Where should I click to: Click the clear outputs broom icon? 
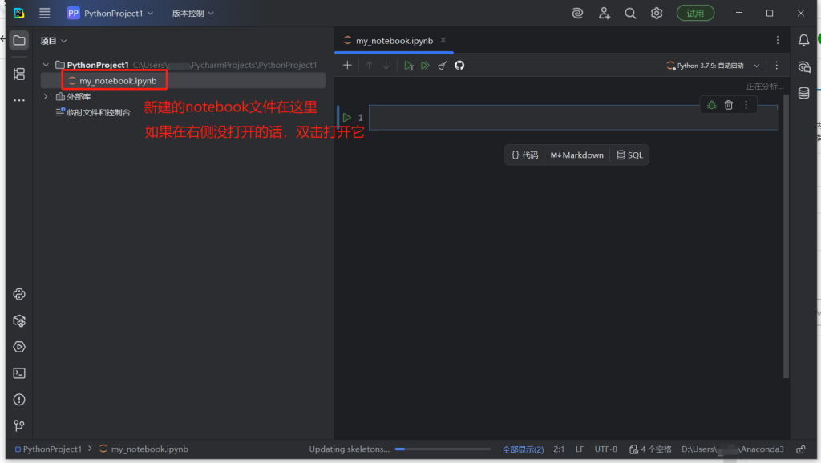pos(442,66)
